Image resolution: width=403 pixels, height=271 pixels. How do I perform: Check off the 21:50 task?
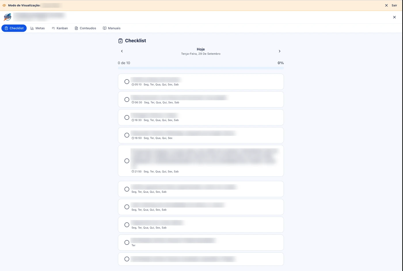click(127, 161)
